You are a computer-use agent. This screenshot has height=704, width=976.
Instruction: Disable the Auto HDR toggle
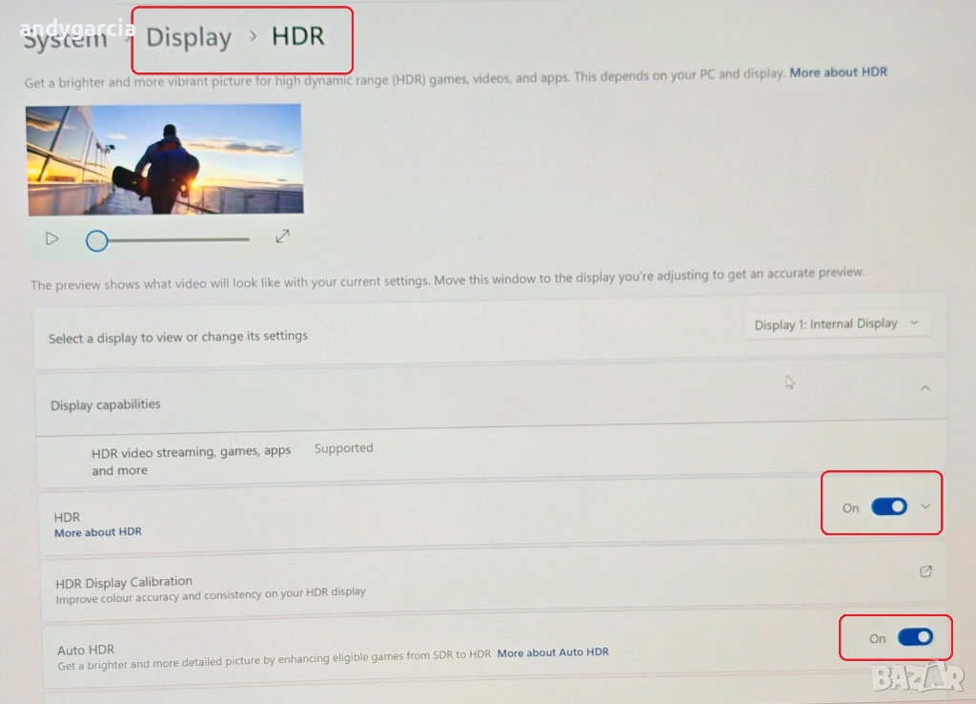(915, 637)
